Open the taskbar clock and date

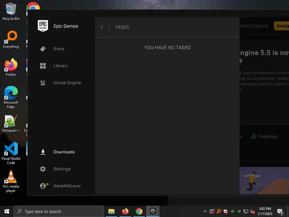pyautogui.click(x=265, y=211)
